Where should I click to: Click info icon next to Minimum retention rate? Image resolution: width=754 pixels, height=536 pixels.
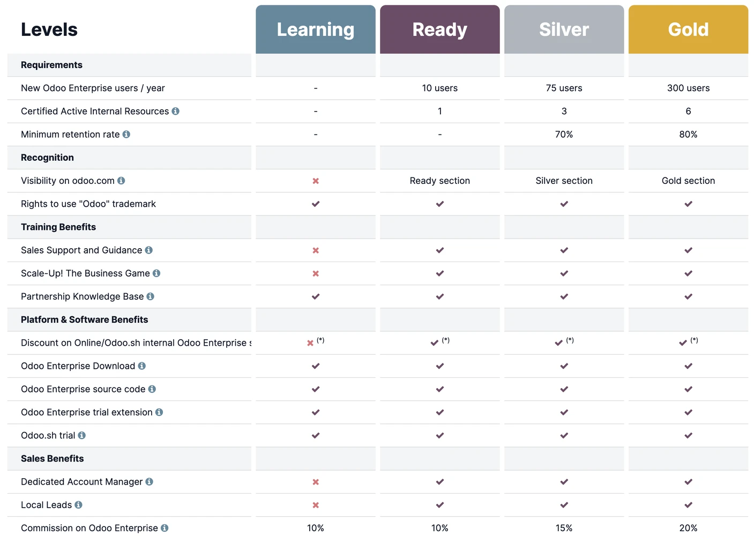[x=126, y=134]
